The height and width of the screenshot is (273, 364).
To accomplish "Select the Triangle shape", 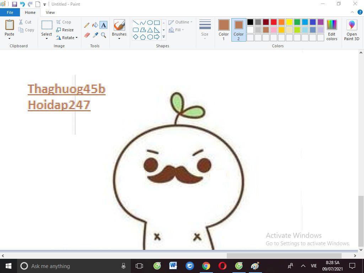I will tap(150, 30).
